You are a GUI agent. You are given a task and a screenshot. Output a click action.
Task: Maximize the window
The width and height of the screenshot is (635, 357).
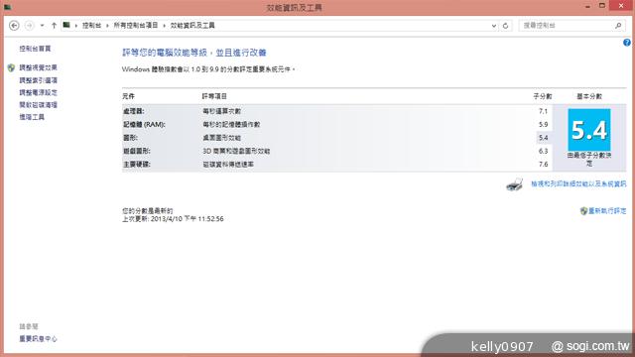click(602, 6)
